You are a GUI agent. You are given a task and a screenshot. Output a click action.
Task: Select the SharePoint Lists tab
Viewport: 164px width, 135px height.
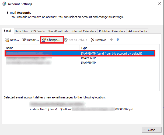point(58,31)
